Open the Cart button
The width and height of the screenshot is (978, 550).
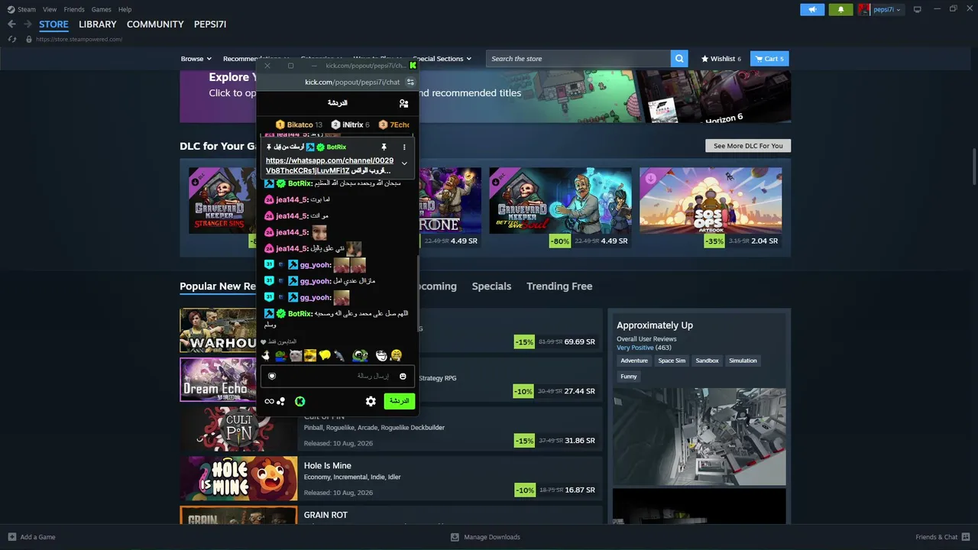769,59
